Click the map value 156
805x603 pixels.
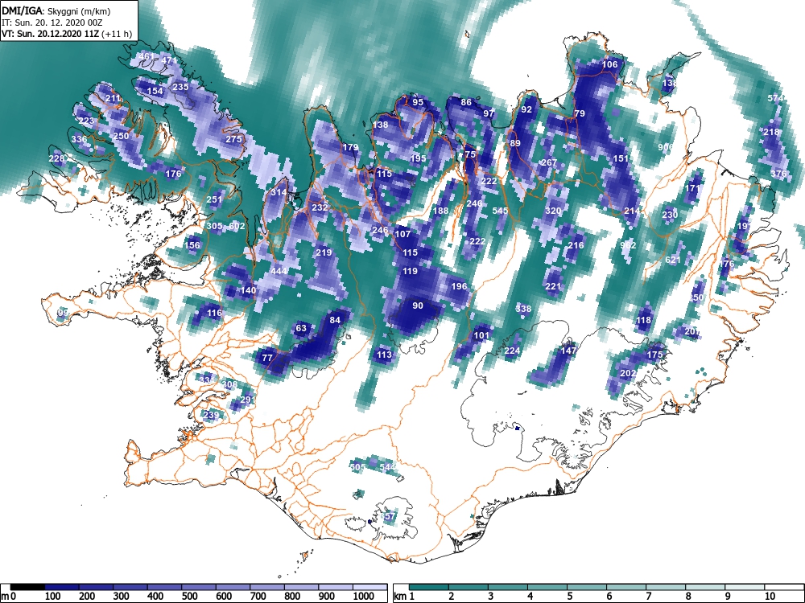[192, 245]
